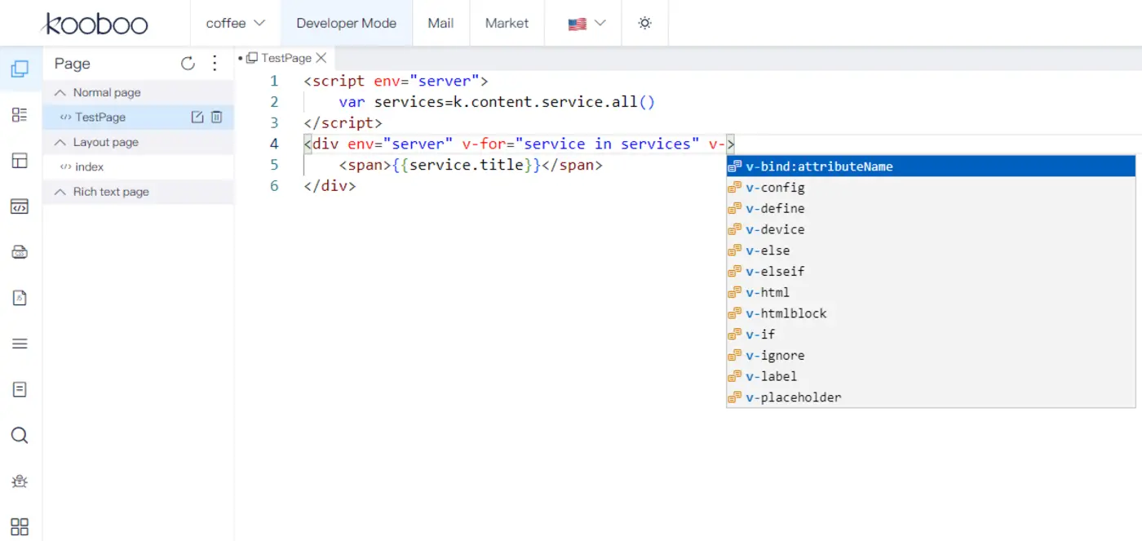The image size is (1142, 541).
Task: Choose v-if suggestion
Action: (x=931, y=335)
